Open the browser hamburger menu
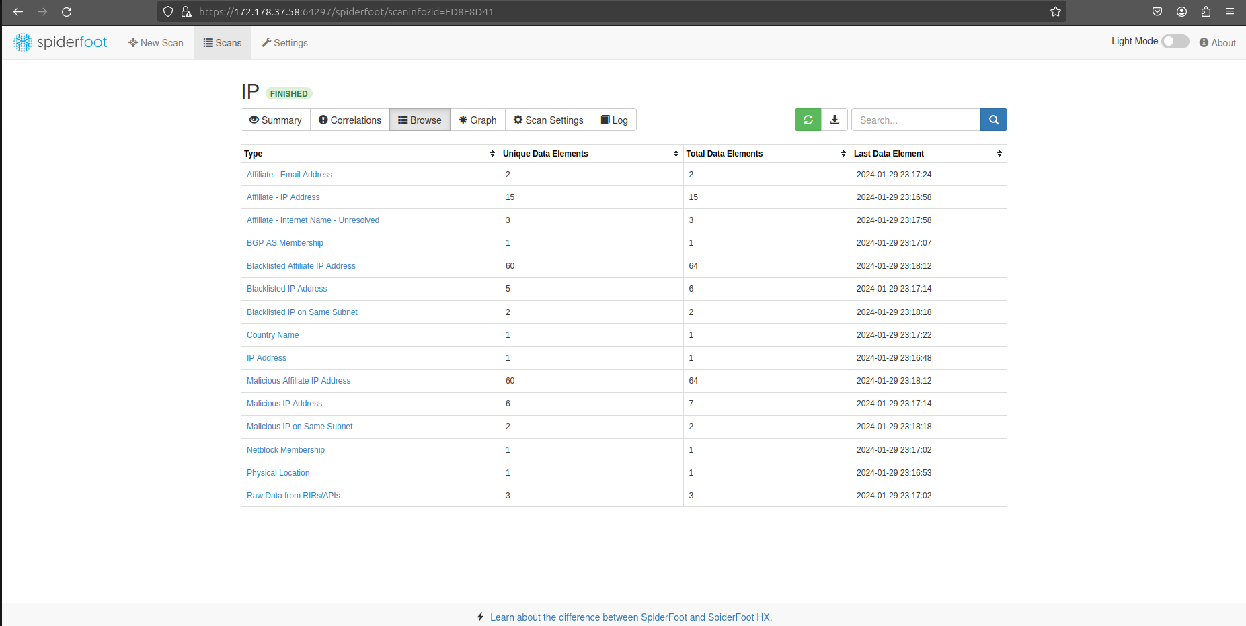 click(x=1230, y=11)
